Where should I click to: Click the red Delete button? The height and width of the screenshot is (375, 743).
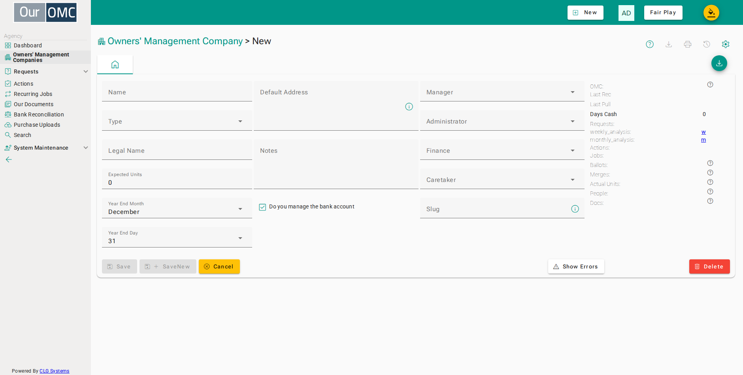coord(709,266)
